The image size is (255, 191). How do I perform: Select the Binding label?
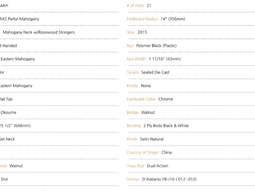(133, 125)
